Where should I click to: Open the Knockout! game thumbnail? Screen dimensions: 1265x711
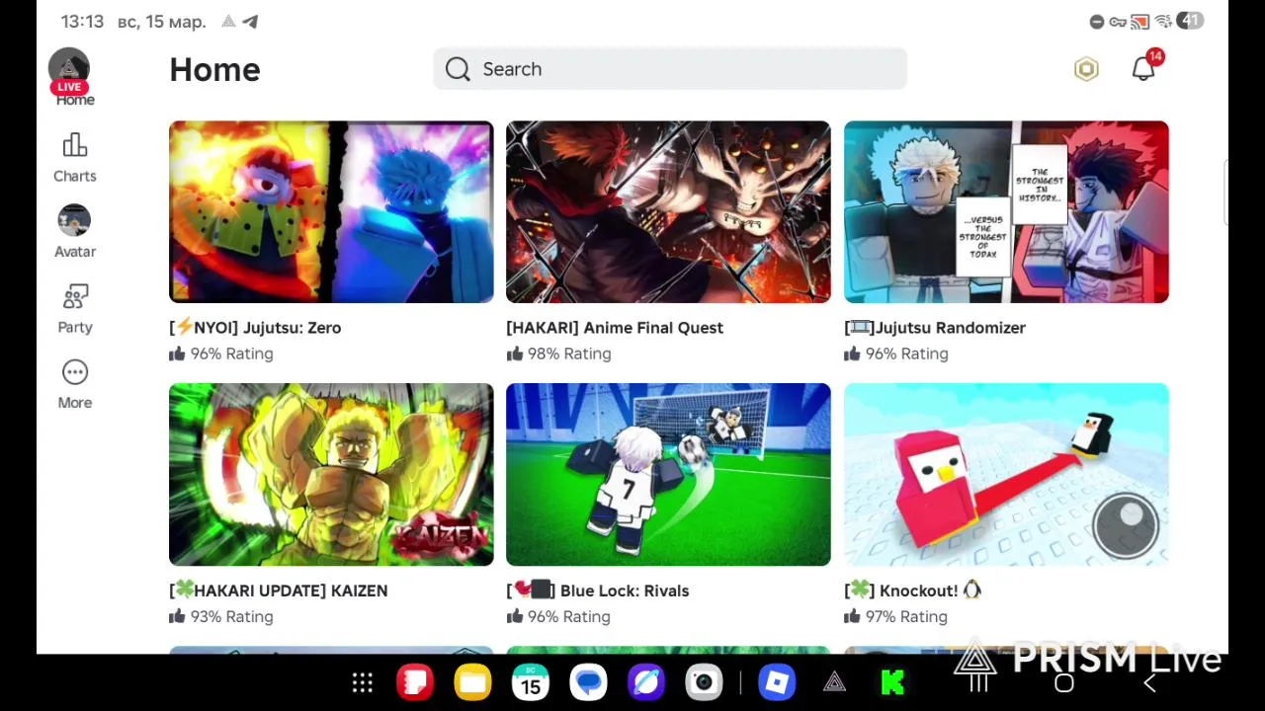tap(1006, 474)
